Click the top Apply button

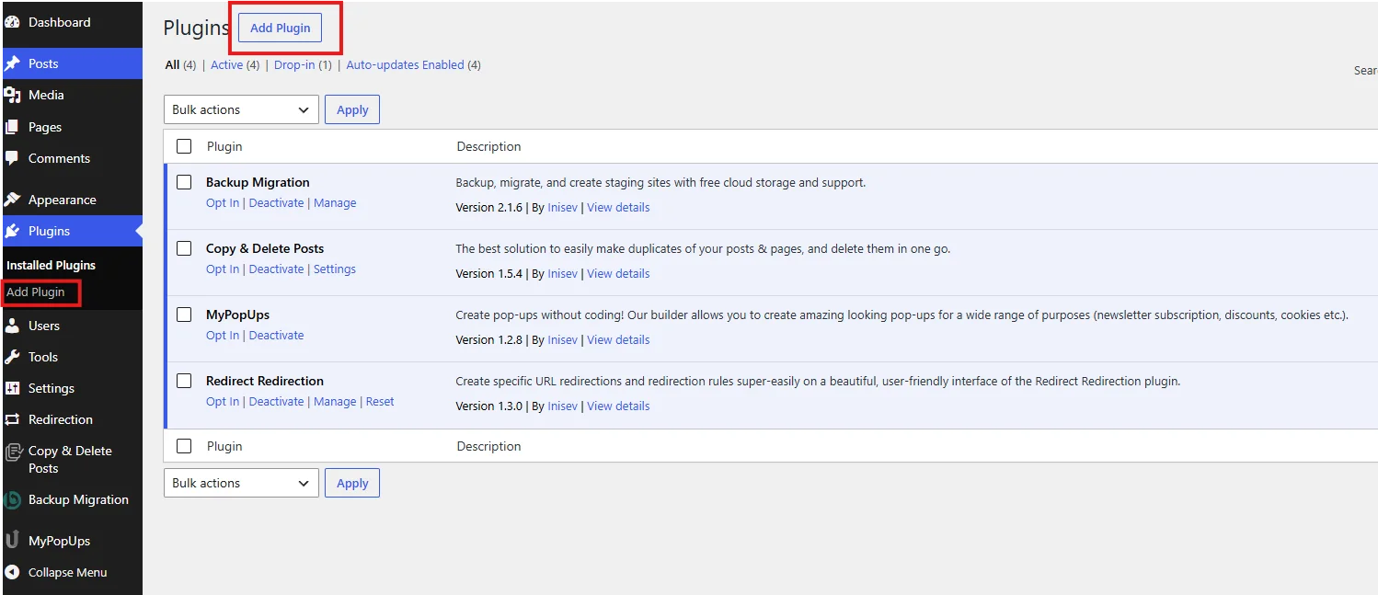pos(352,109)
